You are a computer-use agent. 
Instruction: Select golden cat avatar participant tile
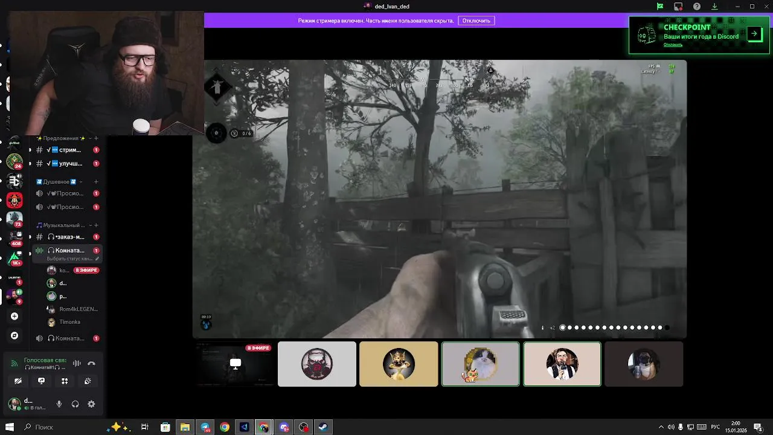(399, 364)
